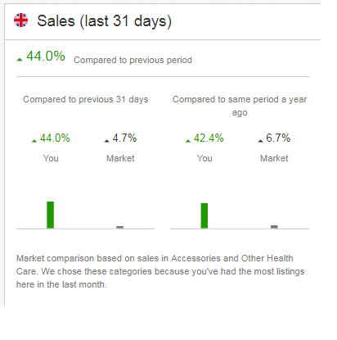This screenshot has width=337, height=340.
Task: Click the You label under 44.0%
Action: (51, 158)
